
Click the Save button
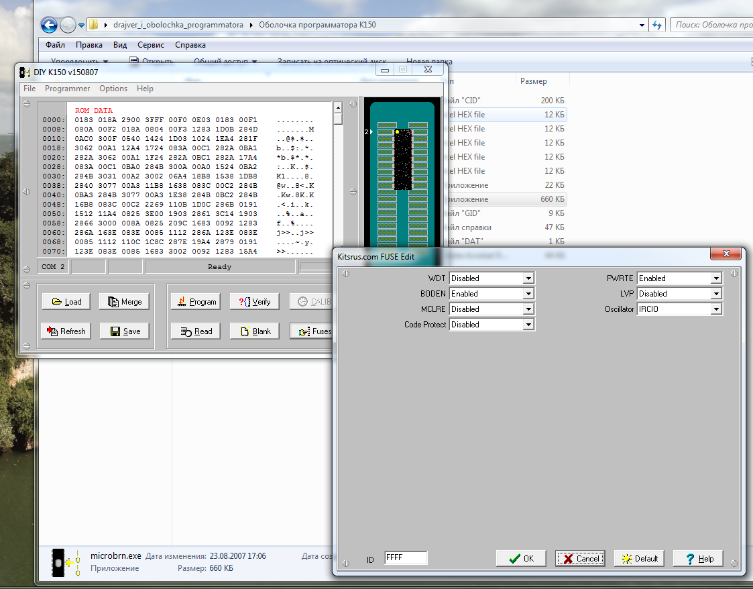[x=124, y=331]
